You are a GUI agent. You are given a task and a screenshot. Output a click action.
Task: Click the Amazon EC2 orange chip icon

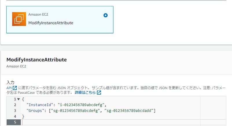click(x=19, y=19)
